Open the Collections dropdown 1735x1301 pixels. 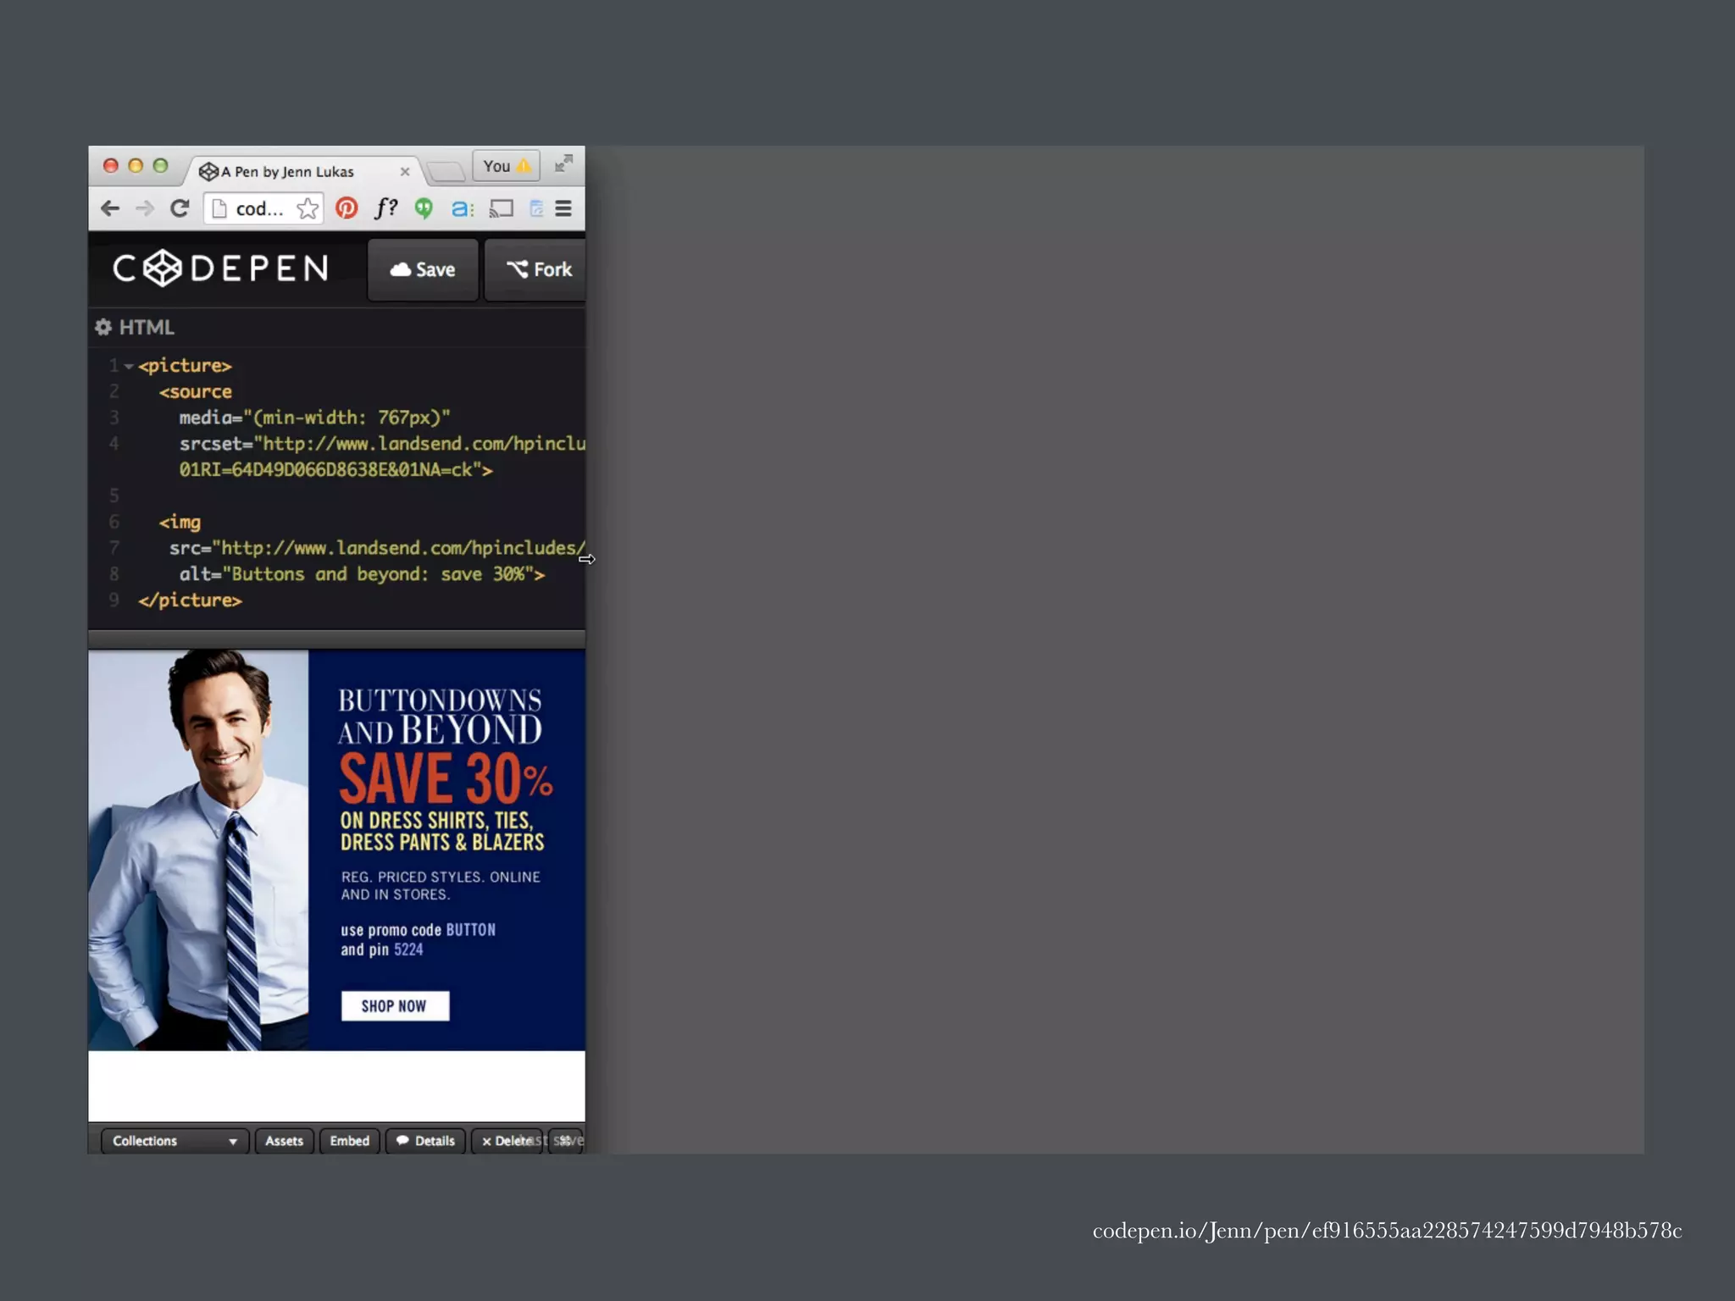pyautogui.click(x=175, y=1141)
